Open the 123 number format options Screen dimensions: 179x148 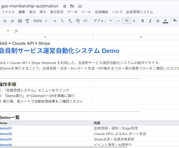click(x=85, y=21)
